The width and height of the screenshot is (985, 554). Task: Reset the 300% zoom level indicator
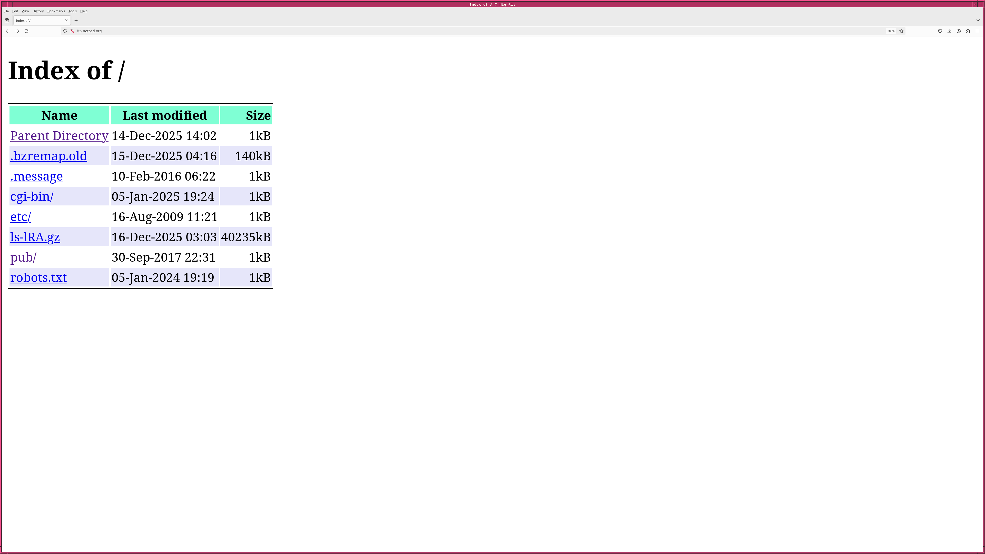pyautogui.click(x=891, y=31)
